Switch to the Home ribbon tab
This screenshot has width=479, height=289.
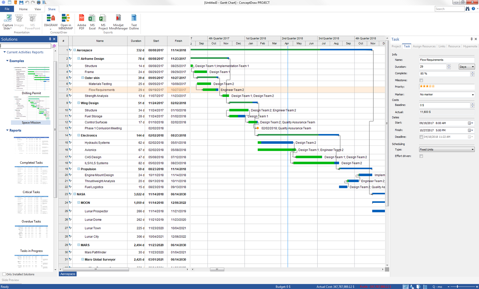tap(23, 9)
